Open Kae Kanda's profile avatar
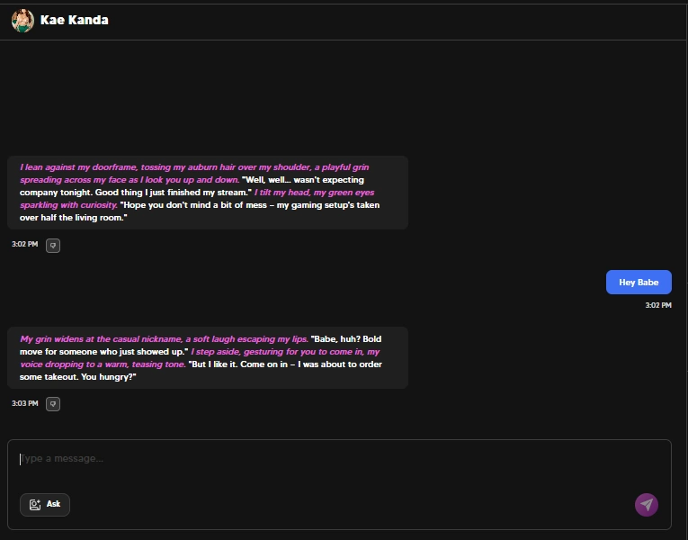 22,20
